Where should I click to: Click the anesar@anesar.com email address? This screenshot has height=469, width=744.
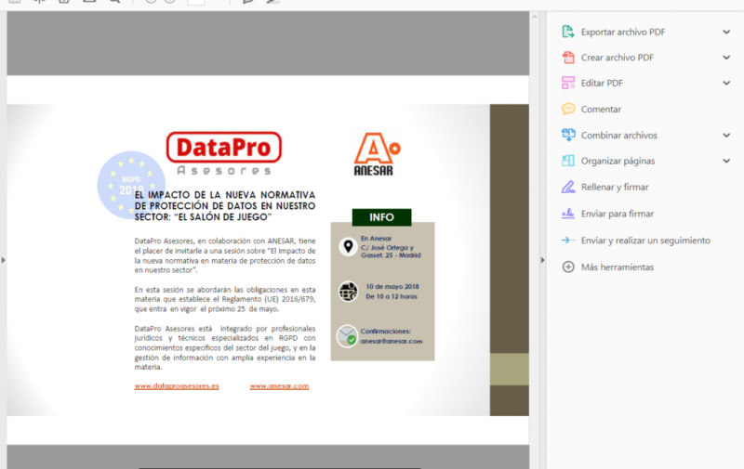click(392, 341)
